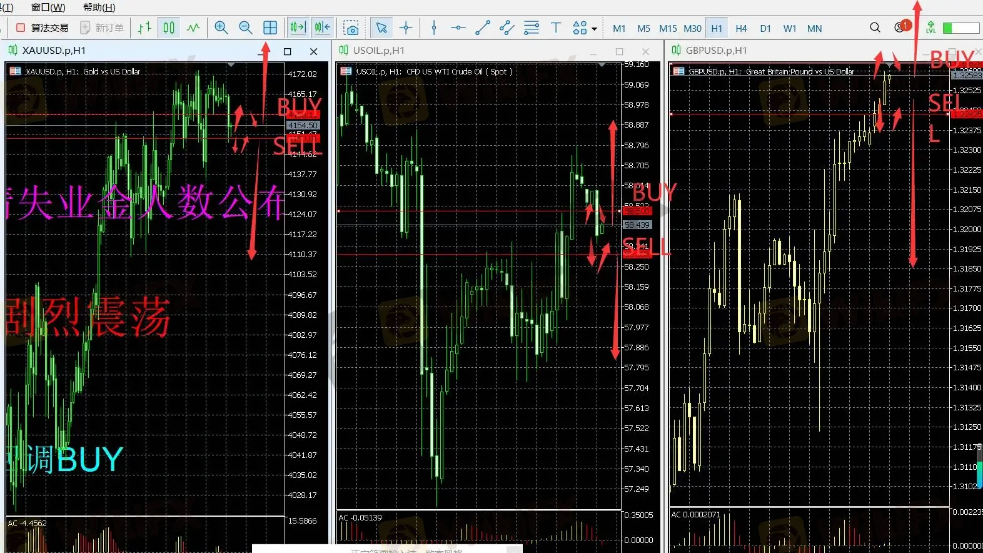983x553 pixels.
Task: Close the XAUUSD.p,H1 chart window
Action: [314, 51]
